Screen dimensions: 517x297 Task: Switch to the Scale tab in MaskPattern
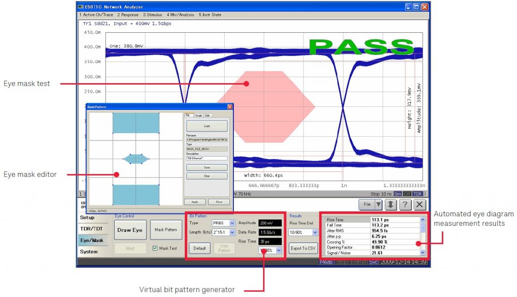[198, 115]
